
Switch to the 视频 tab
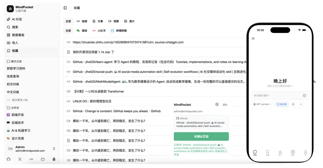(x=113, y=21)
